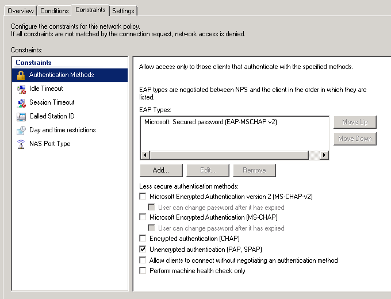Enable Microsoft Encrypted Authentication version 2 checkbox
This screenshot has height=299, width=391.
pos(143,197)
